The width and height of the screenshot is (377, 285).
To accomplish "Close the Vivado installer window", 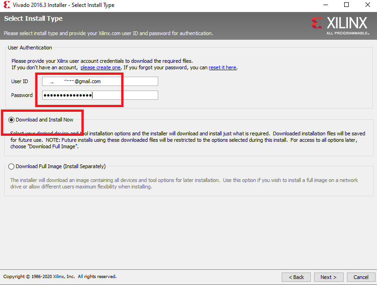I will [x=368, y=5].
